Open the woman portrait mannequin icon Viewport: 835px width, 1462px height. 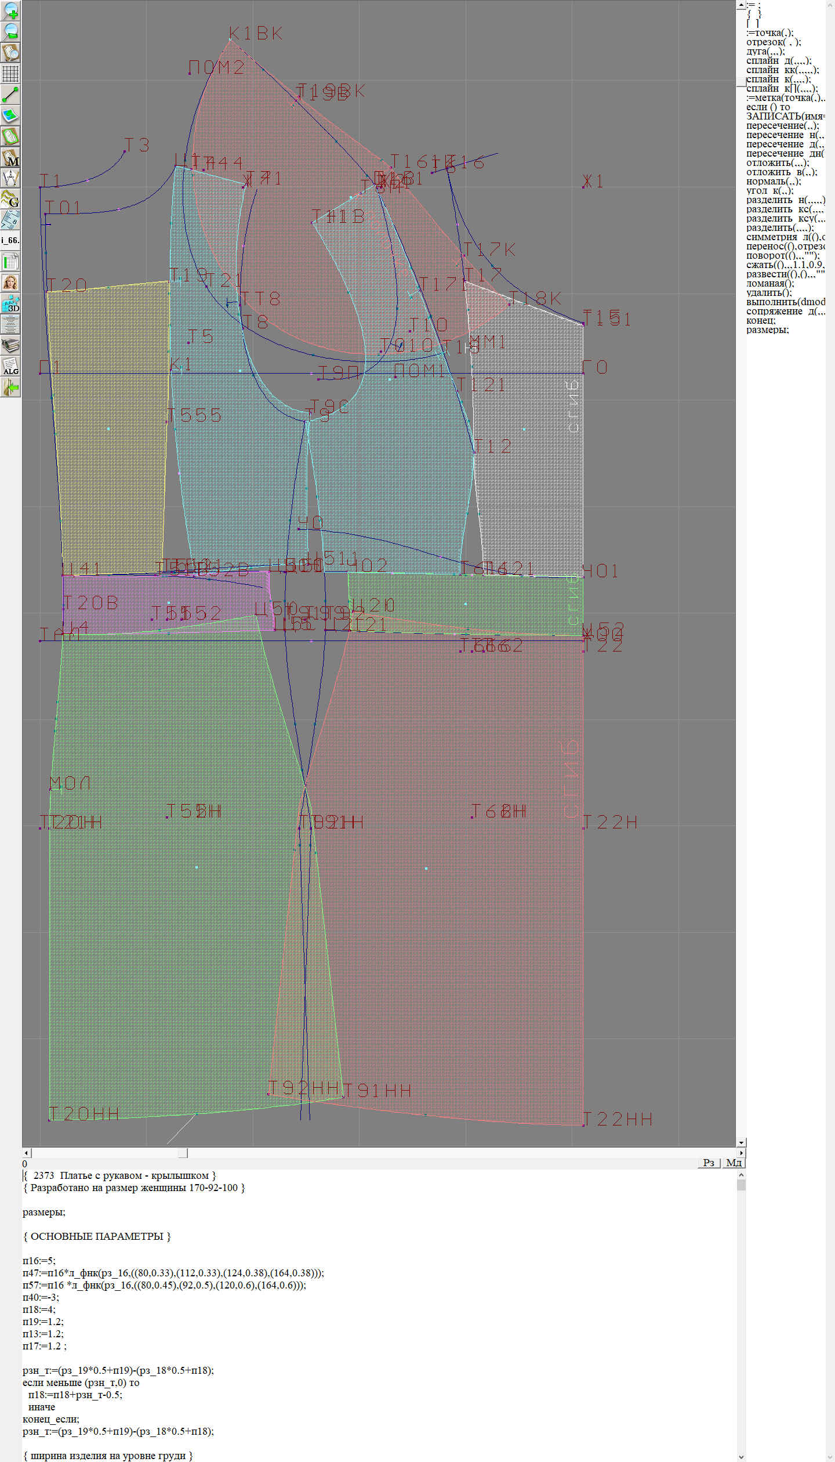[10, 283]
